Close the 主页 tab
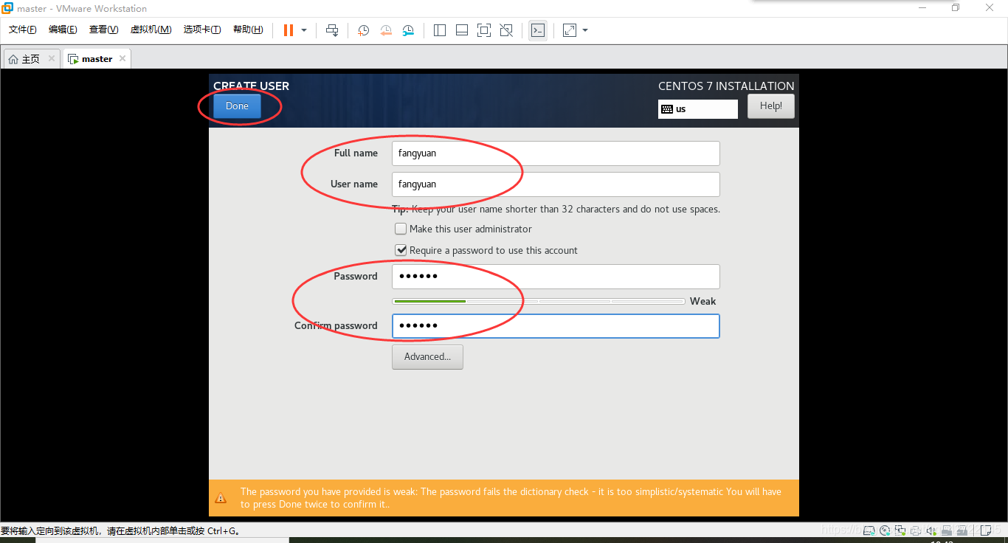The image size is (1008, 543). (52, 58)
